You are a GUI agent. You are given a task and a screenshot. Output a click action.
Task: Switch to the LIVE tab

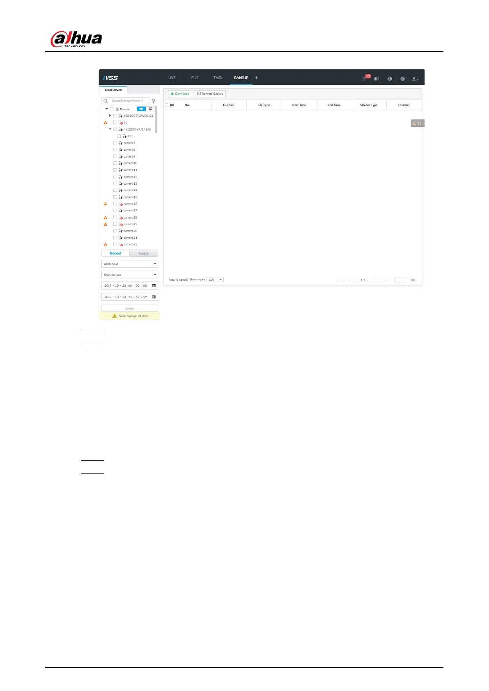pos(172,78)
